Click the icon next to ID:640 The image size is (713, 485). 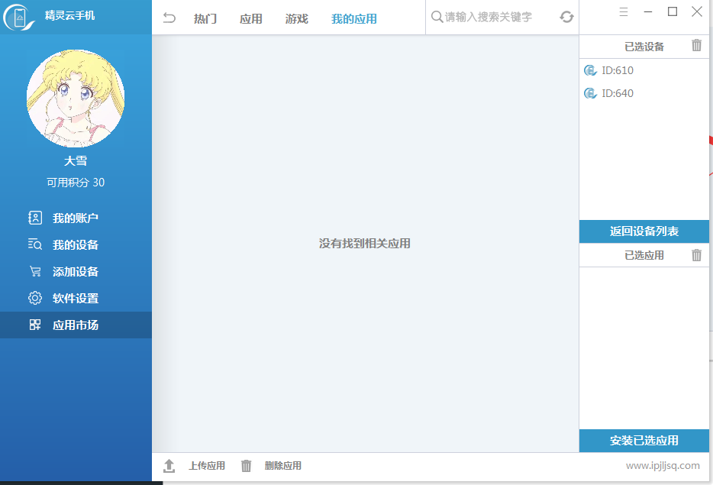pos(590,93)
